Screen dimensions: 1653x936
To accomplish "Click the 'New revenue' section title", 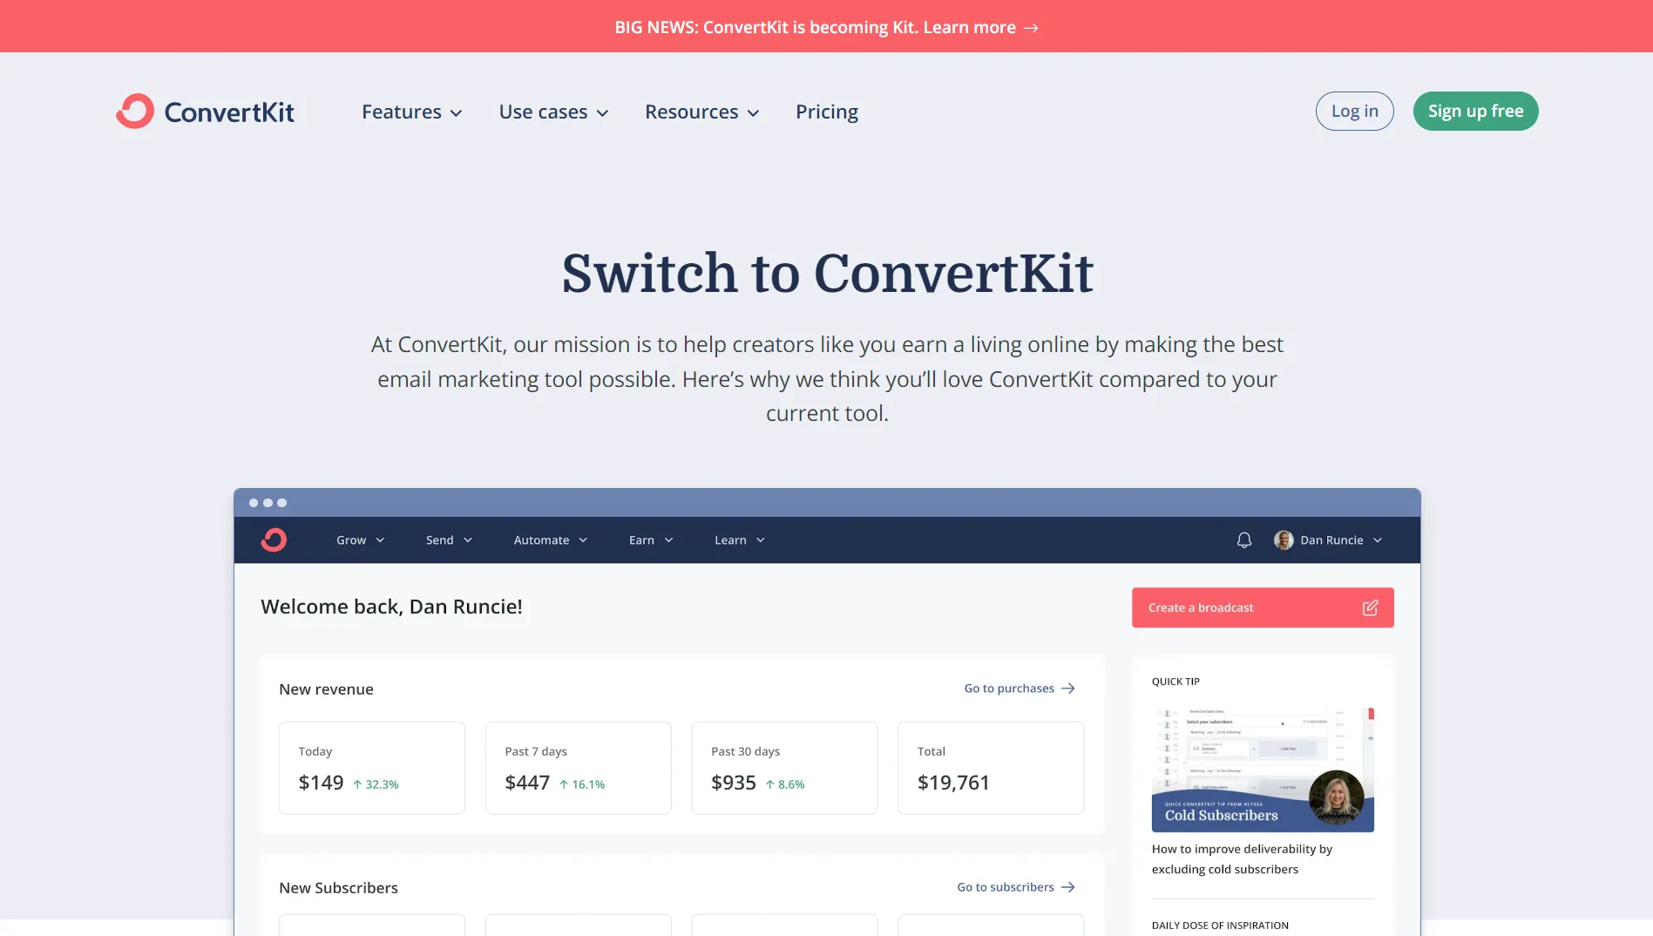I will (x=326, y=689).
